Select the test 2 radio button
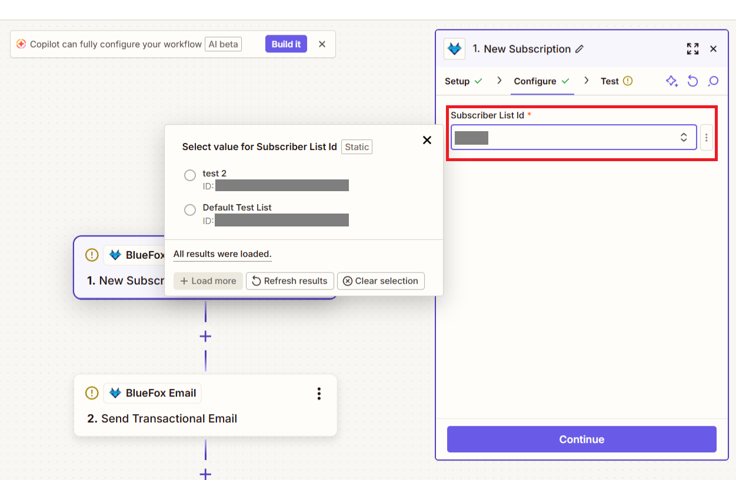This screenshot has width=736, height=480. (x=190, y=175)
